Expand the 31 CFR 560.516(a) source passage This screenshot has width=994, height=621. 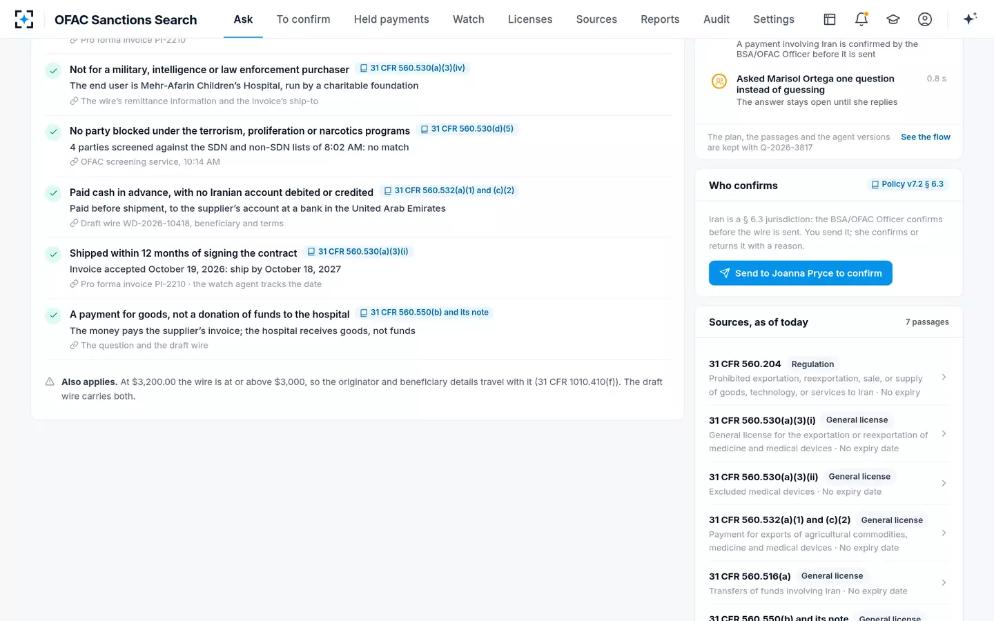(829, 583)
